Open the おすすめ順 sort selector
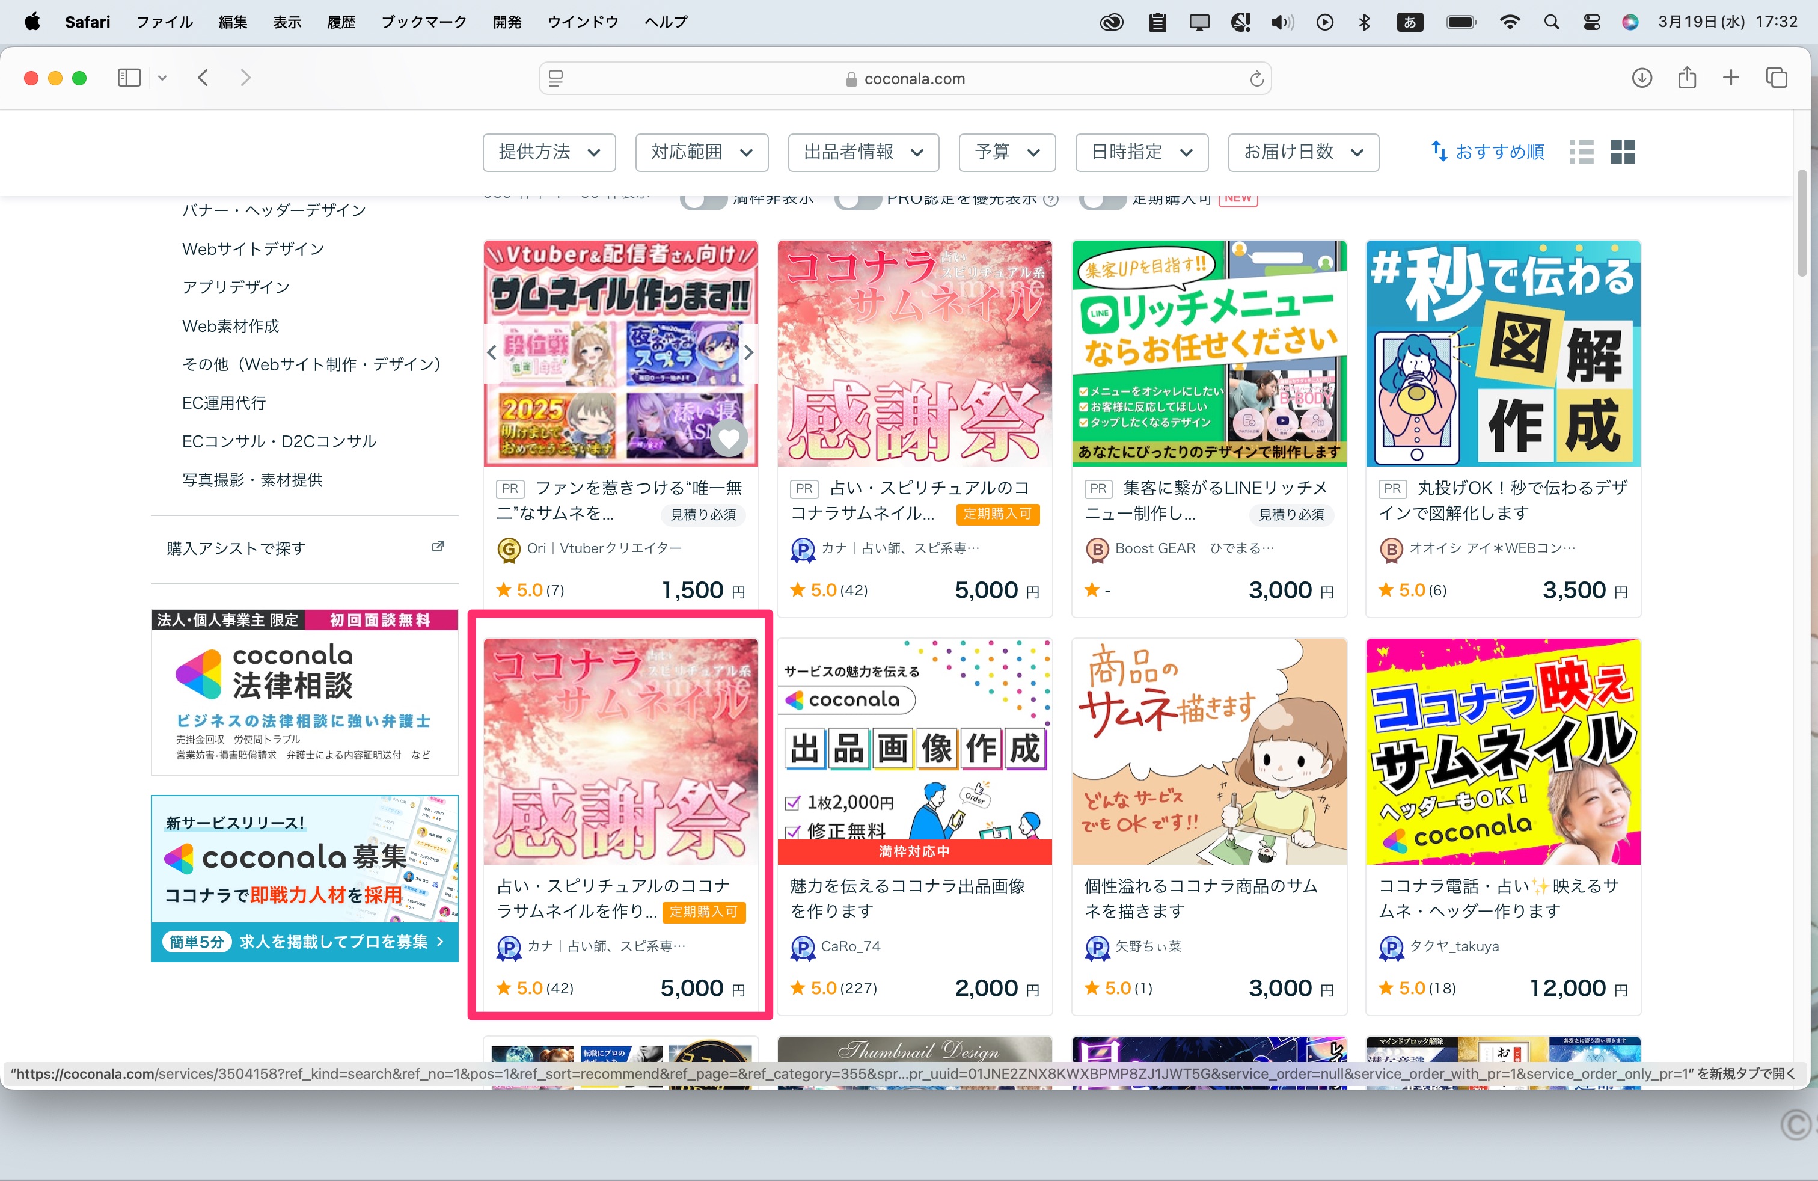Screen dimensions: 1818x1181 click(x=1487, y=152)
